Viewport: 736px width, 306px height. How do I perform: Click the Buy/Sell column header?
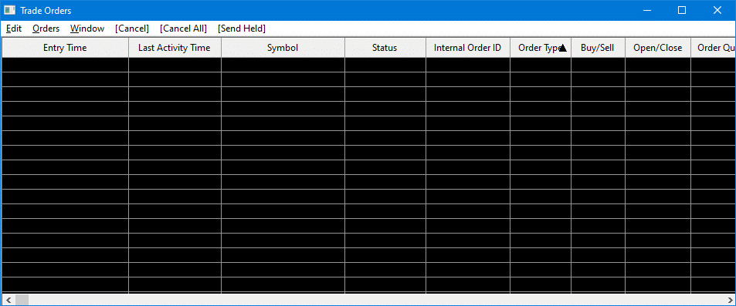[x=598, y=48]
